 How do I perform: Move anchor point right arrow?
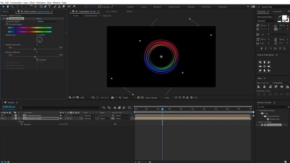pos(269,67)
